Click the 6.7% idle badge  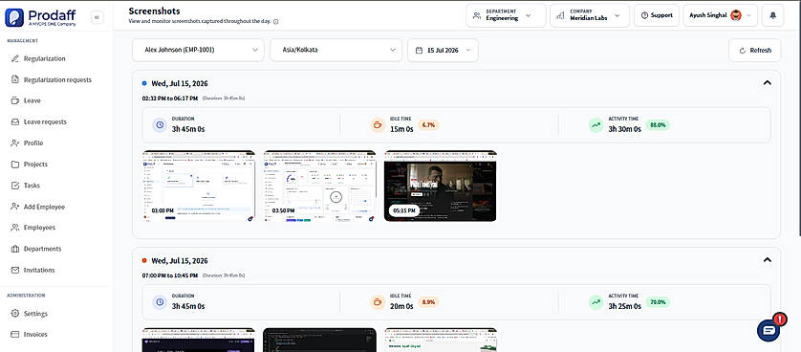pos(428,125)
